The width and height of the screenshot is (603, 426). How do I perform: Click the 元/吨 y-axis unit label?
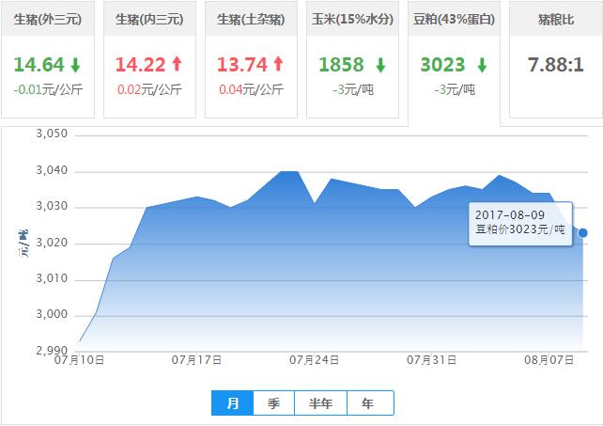(x=23, y=244)
